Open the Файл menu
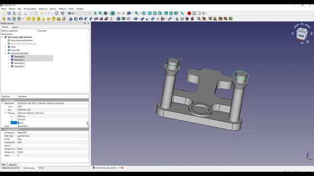 pos(3,9)
